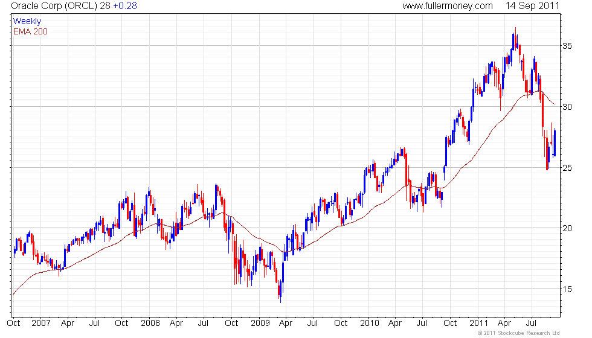
Task: Open the www.fullermoney.com link text
Action: coord(448,6)
